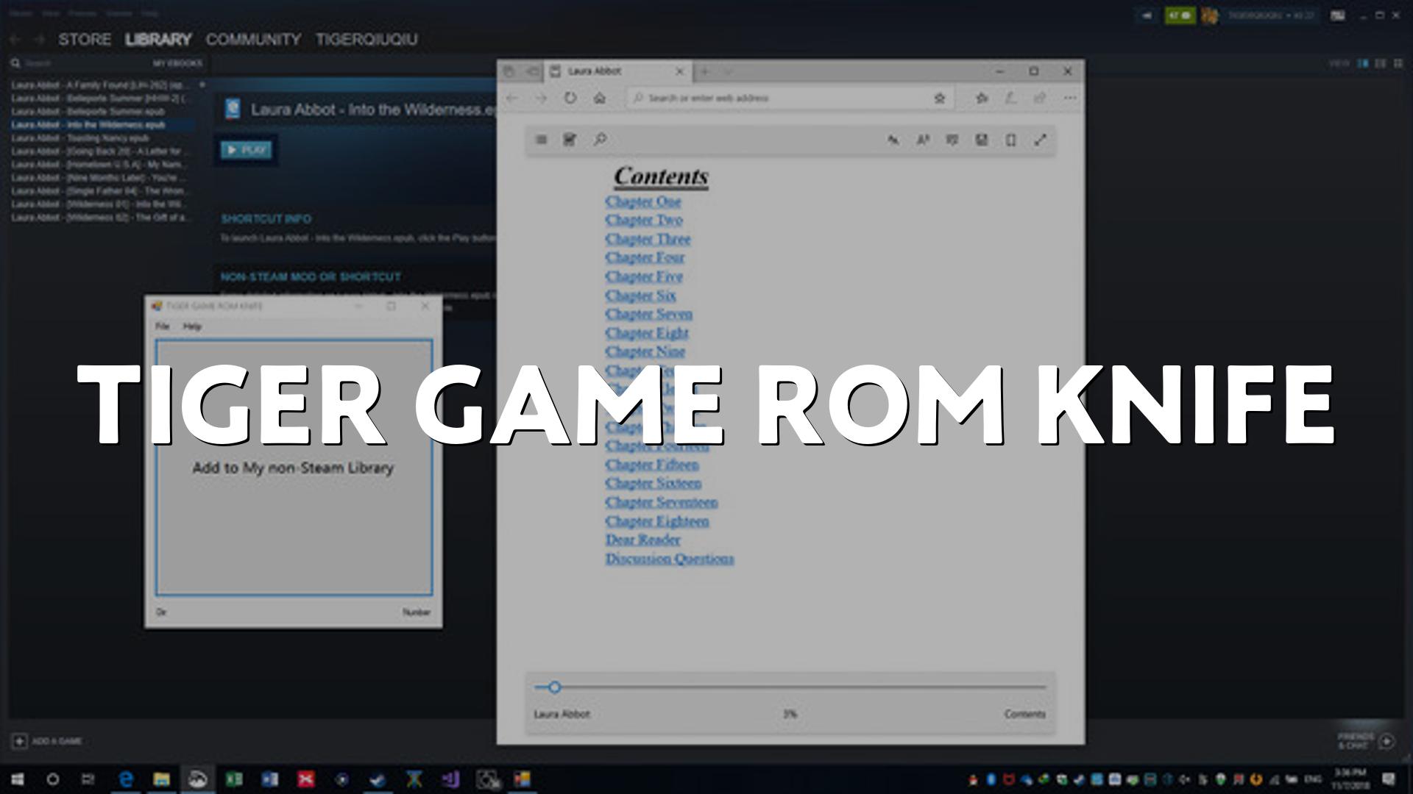
Task: Open bookmarks list in Edge reader toolbar
Action: 570,140
